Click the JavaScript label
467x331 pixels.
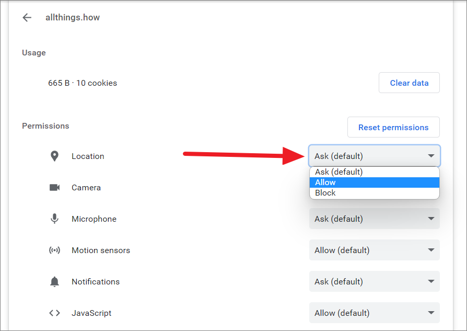pyautogui.click(x=91, y=313)
